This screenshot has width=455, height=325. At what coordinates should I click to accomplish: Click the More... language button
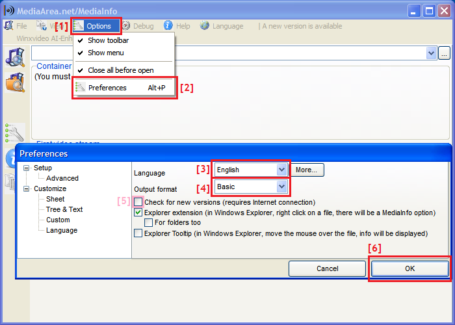coord(307,170)
